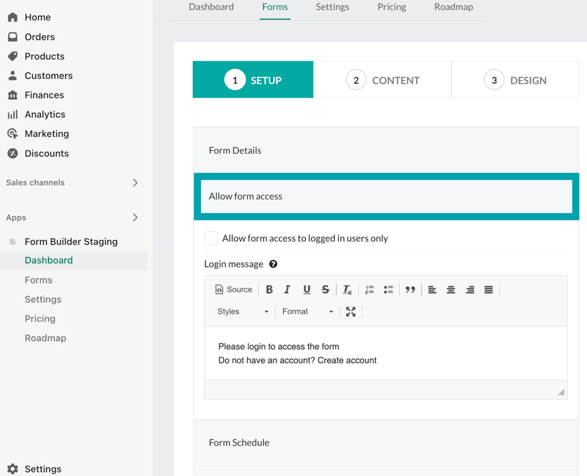Toggle Source view in the editor
Screen dimensions: 587x476
click(x=234, y=289)
